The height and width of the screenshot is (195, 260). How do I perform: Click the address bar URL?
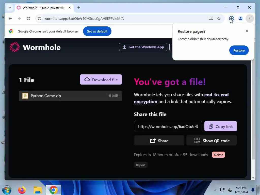(84, 19)
